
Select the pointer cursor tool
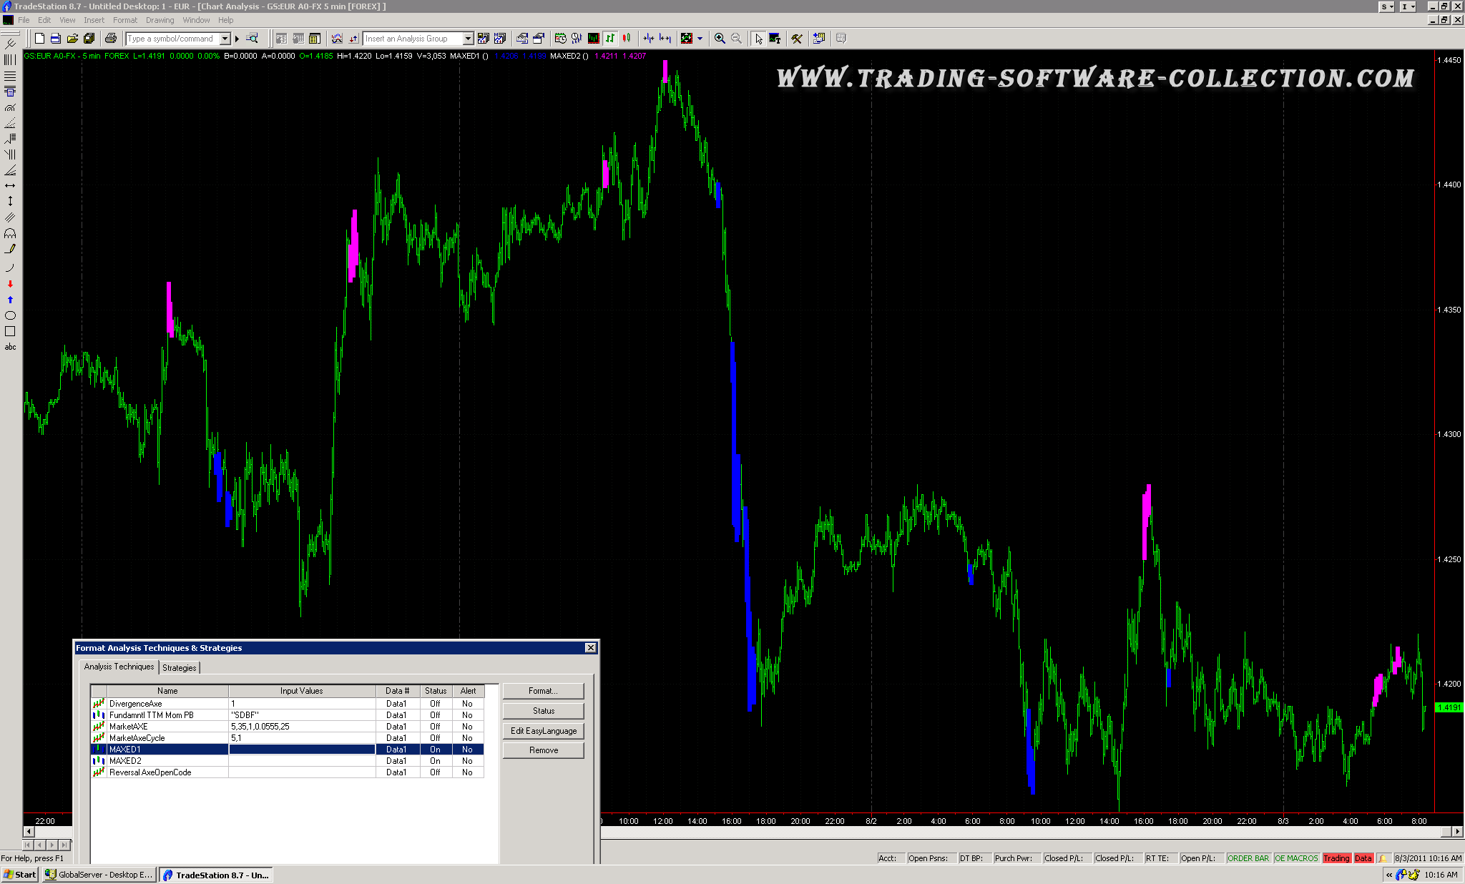click(758, 39)
